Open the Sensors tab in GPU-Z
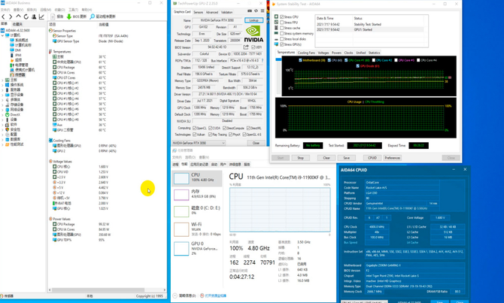The height and width of the screenshot is (303, 504). [x=198, y=12]
